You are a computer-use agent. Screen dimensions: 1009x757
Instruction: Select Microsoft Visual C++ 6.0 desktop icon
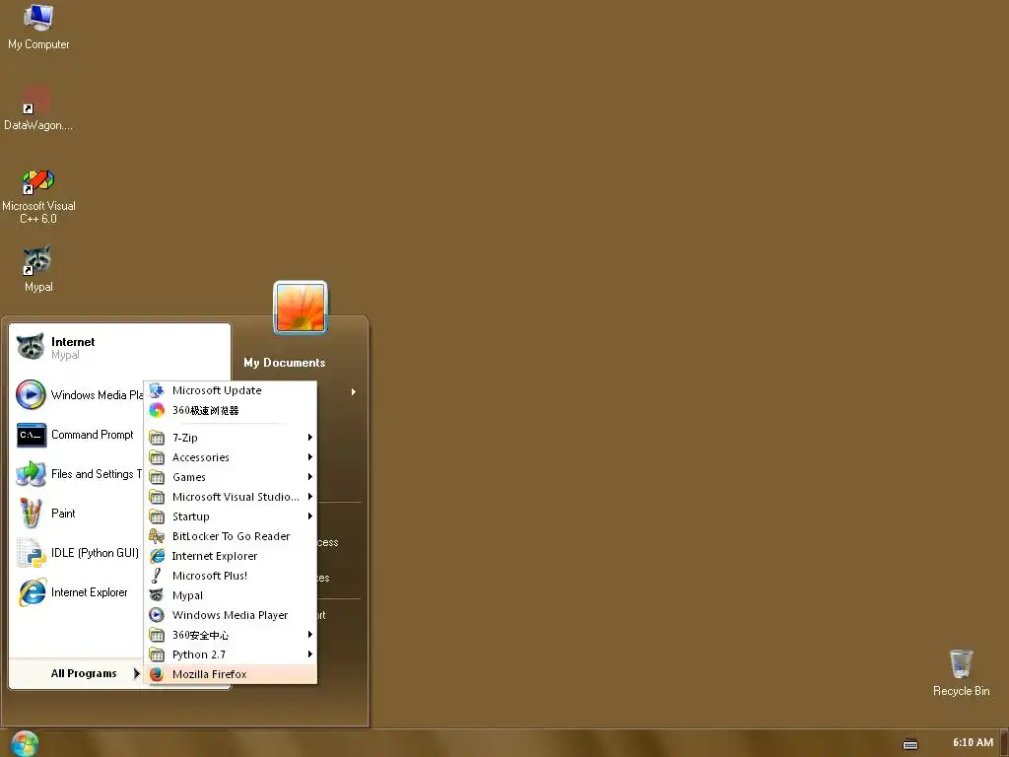tap(38, 196)
